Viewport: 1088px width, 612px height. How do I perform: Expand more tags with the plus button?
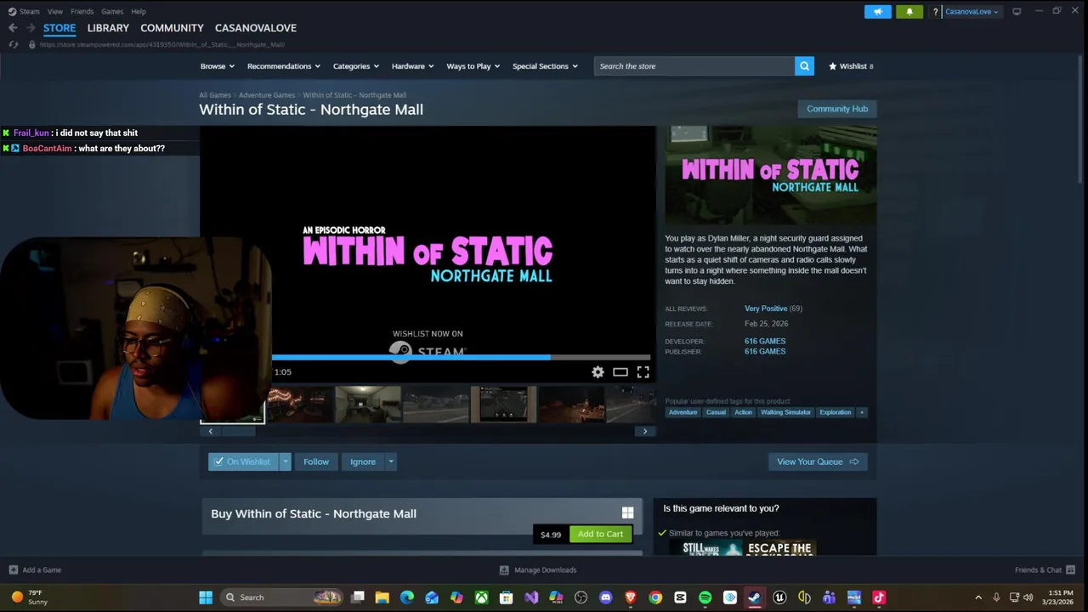pos(862,412)
